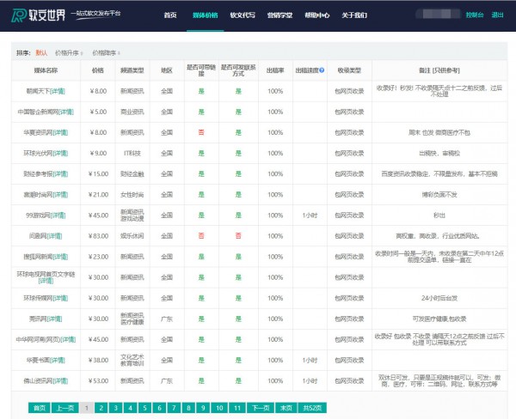
Task: Go to page 11 in pagination
Action: click(236, 408)
